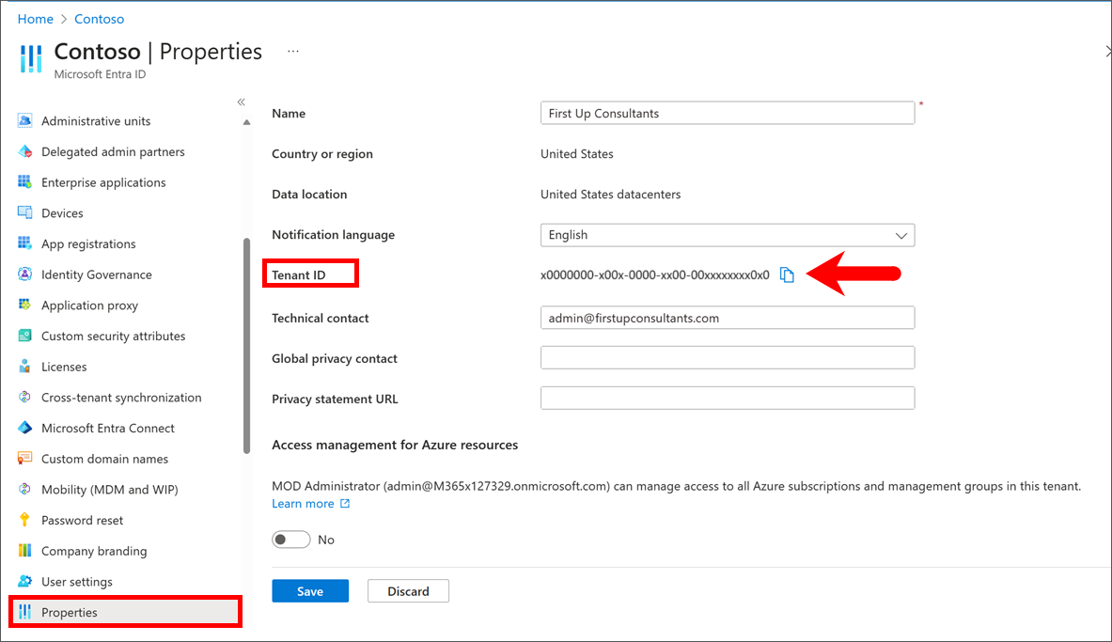Click the App registrations icon

click(24, 243)
